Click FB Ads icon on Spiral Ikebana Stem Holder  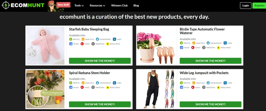click(71, 87)
